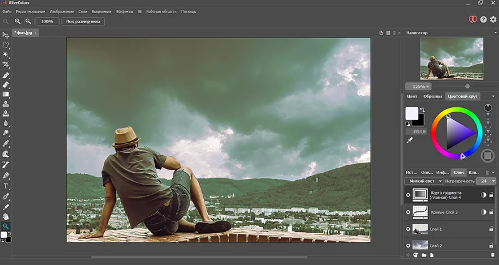Hide the Кривые Слой 3 layer
The height and width of the screenshot is (265, 499).
click(x=409, y=212)
